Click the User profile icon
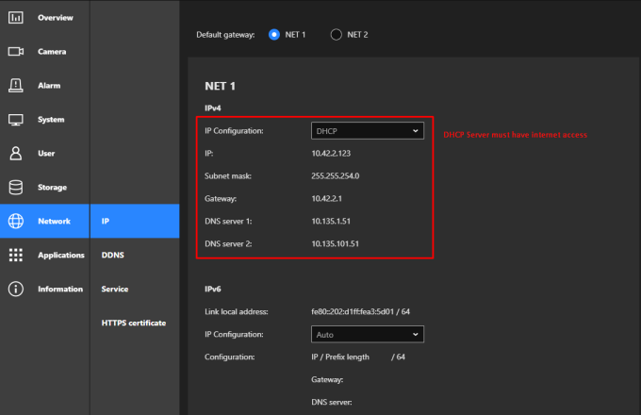This screenshot has width=641, height=415. tap(16, 154)
